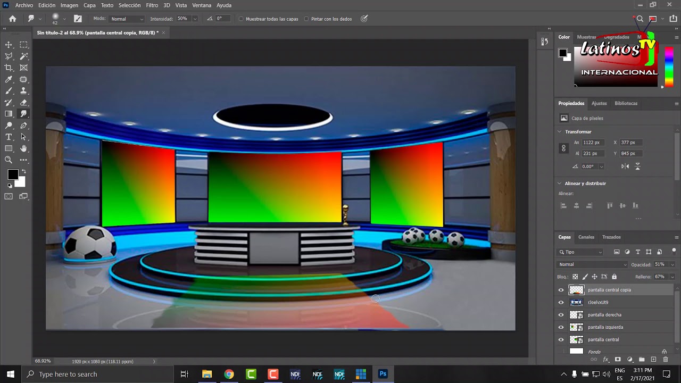681x383 pixels.
Task: Open the Capa menu
Action: pos(89,5)
